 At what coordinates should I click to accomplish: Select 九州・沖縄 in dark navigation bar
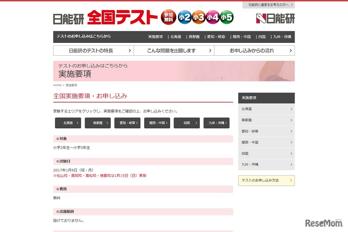click(x=282, y=37)
